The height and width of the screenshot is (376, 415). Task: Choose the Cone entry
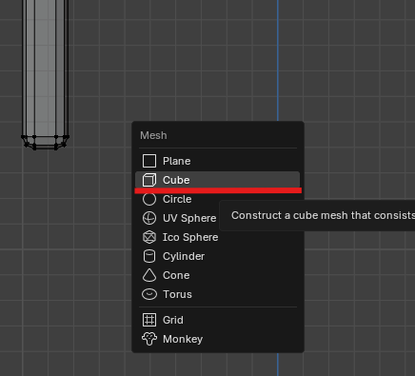217,275
